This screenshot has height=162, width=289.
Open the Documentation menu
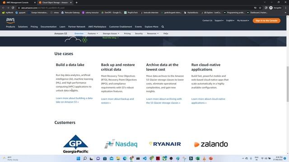[x=48, y=27]
